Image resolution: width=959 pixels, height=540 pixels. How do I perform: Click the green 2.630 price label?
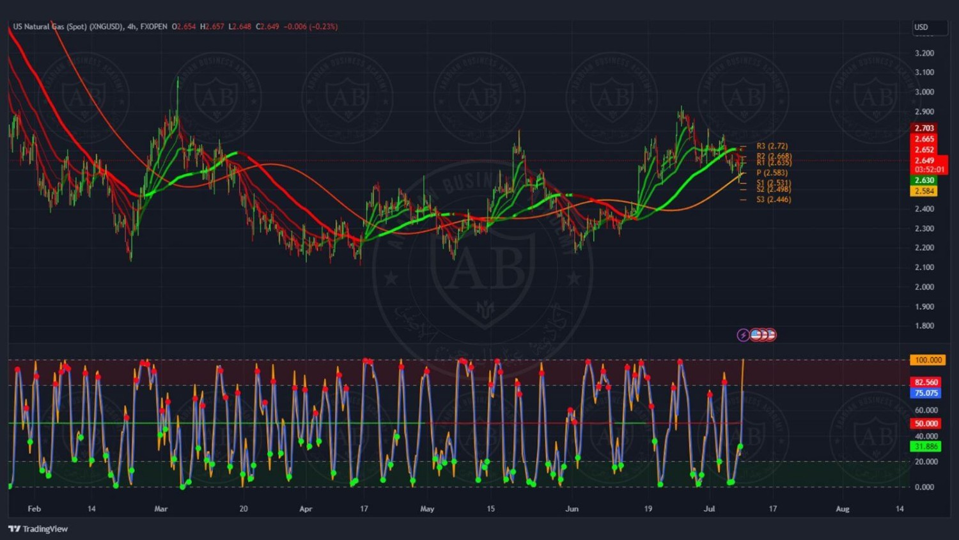click(924, 180)
